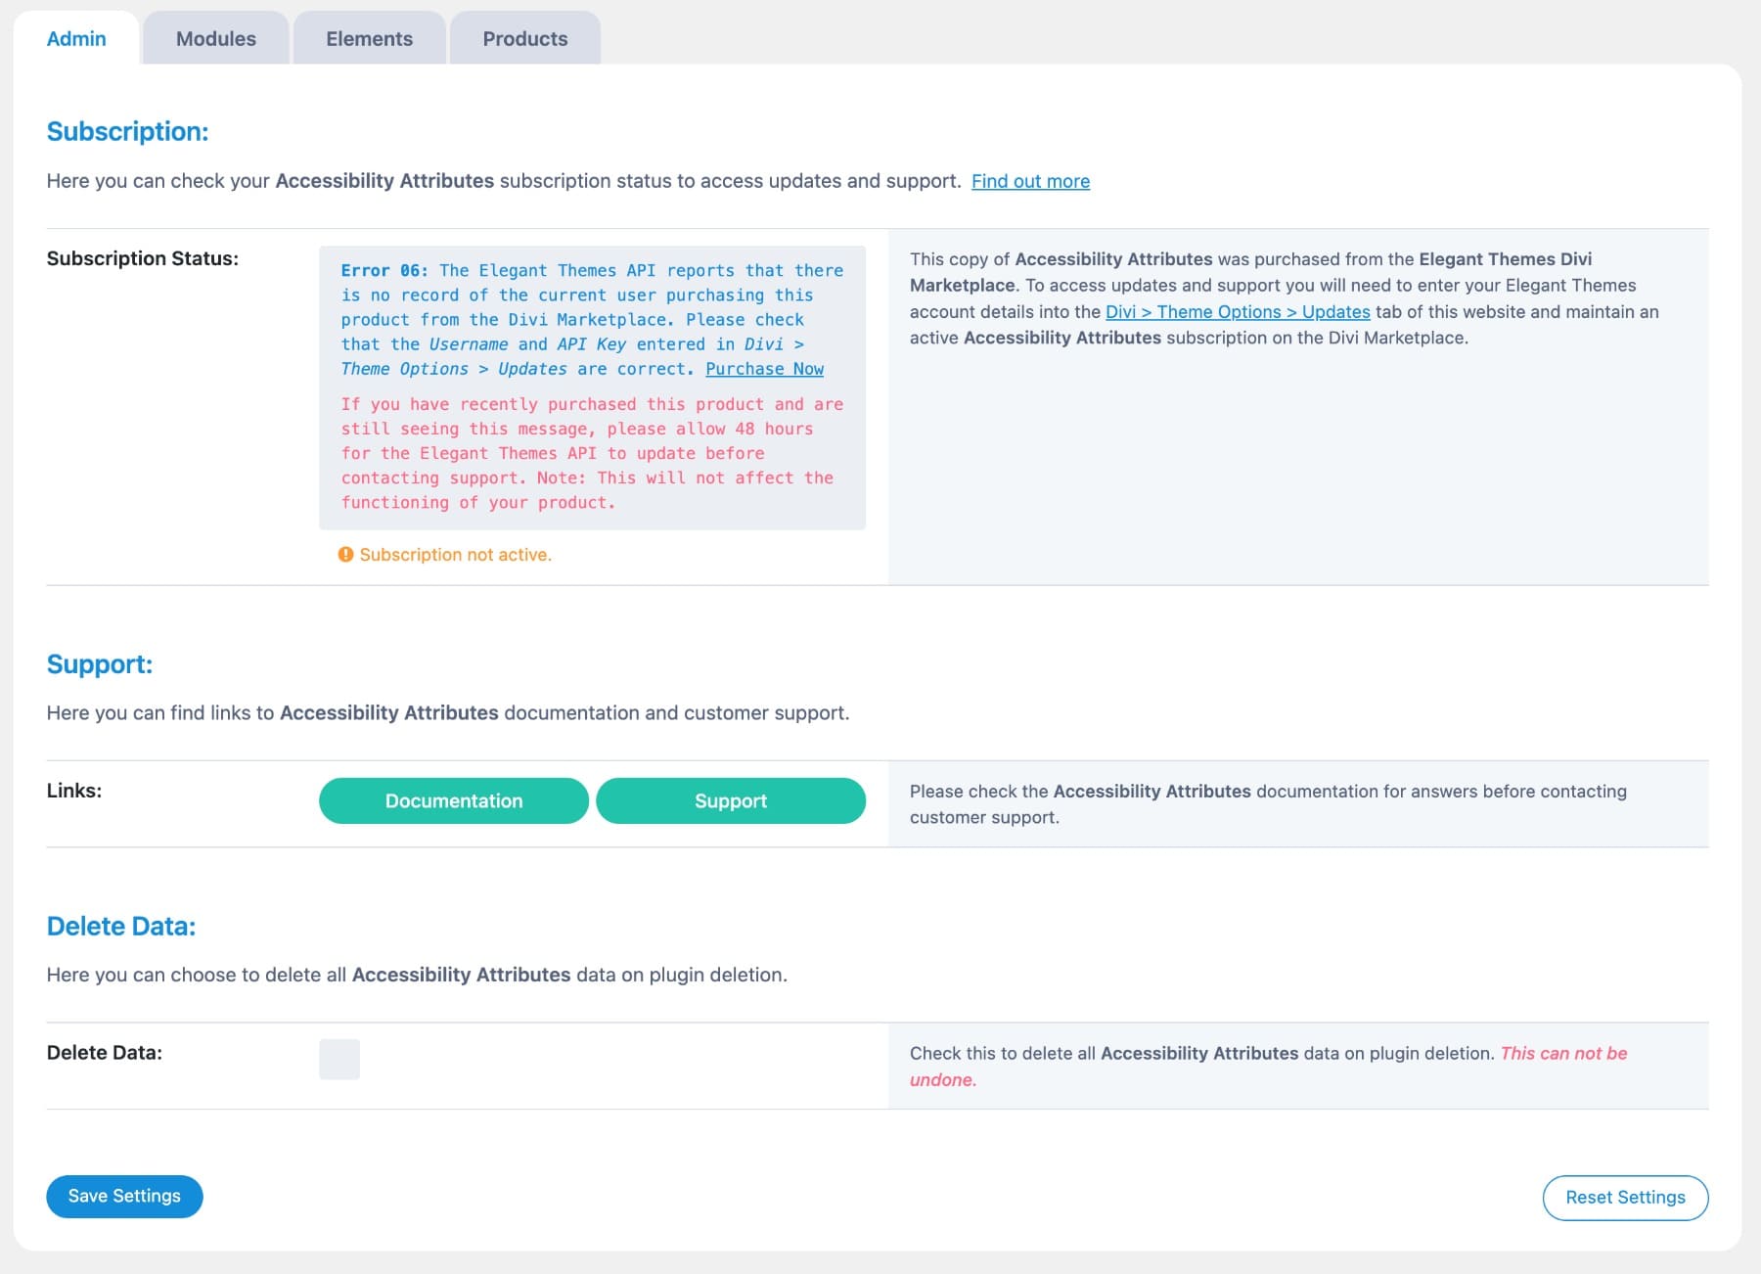Open the Divi Theme Options Updates link

coord(1237,311)
